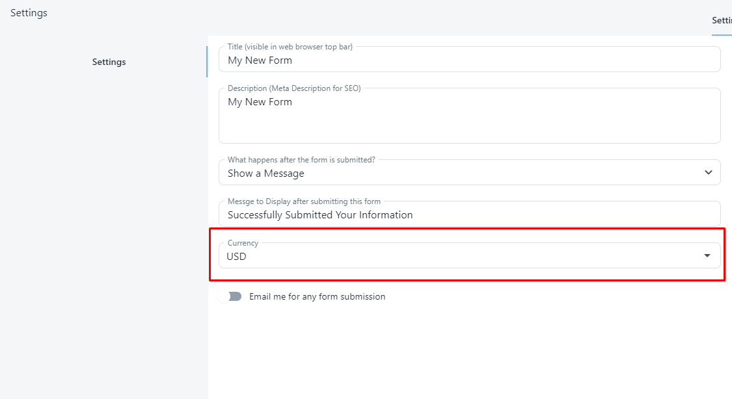The width and height of the screenshot is (732, 399).
Task: Click the 'Email me for any form submission' label
Action: (317, 296)
